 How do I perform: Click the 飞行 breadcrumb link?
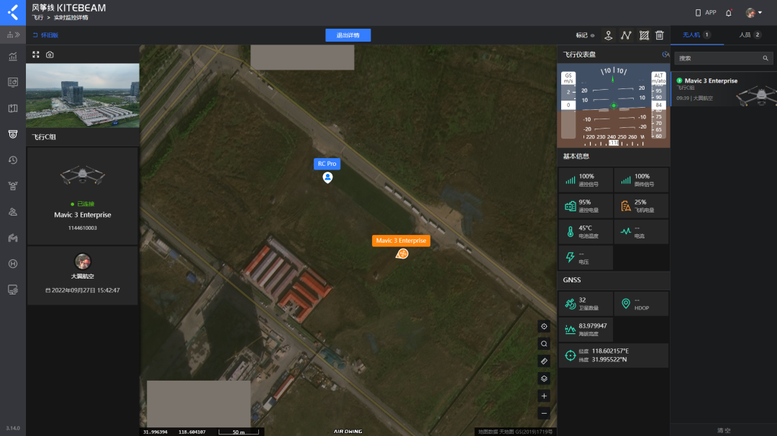[37, 18]
